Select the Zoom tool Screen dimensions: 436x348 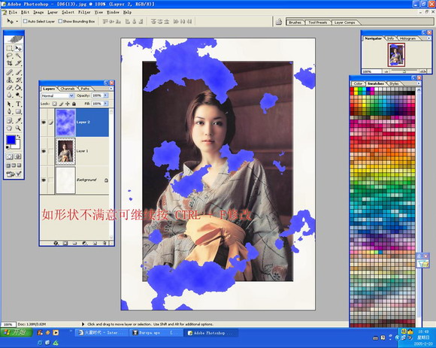(18, 128)
